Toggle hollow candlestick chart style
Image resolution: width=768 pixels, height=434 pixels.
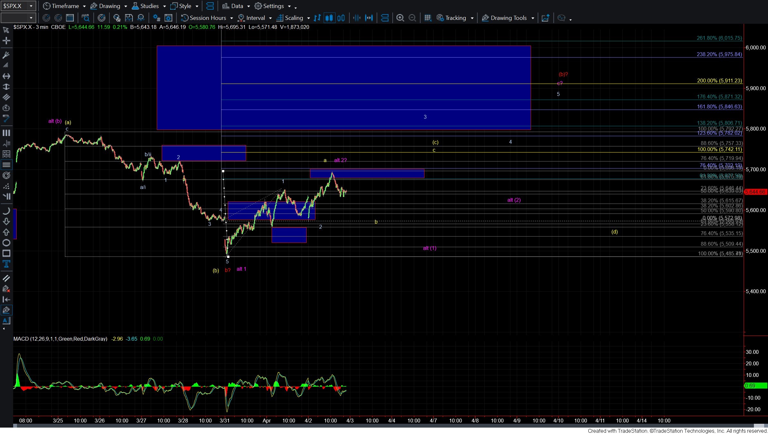point(341,18)
